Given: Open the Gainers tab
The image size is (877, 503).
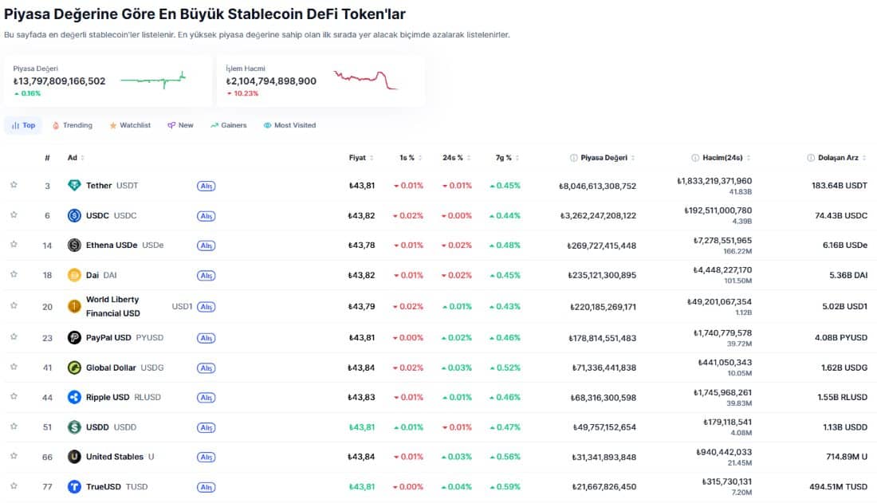Looking at the screenshot, I should click(x=228, y=125).
